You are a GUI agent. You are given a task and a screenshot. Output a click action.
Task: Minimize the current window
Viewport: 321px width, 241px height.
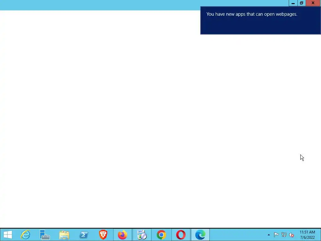(x=293, y=3)
